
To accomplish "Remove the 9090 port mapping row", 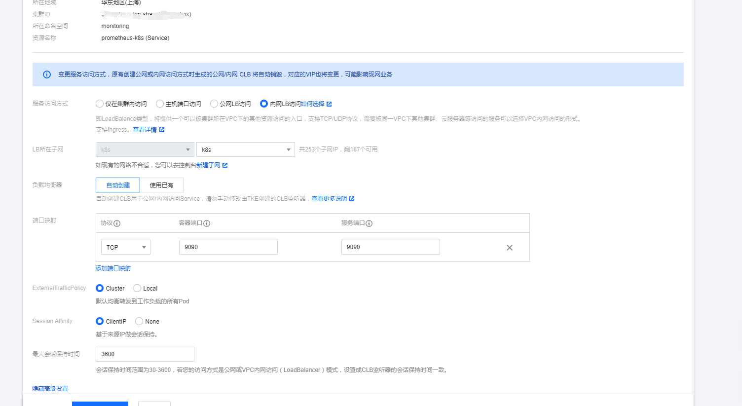I will [510, 248].
